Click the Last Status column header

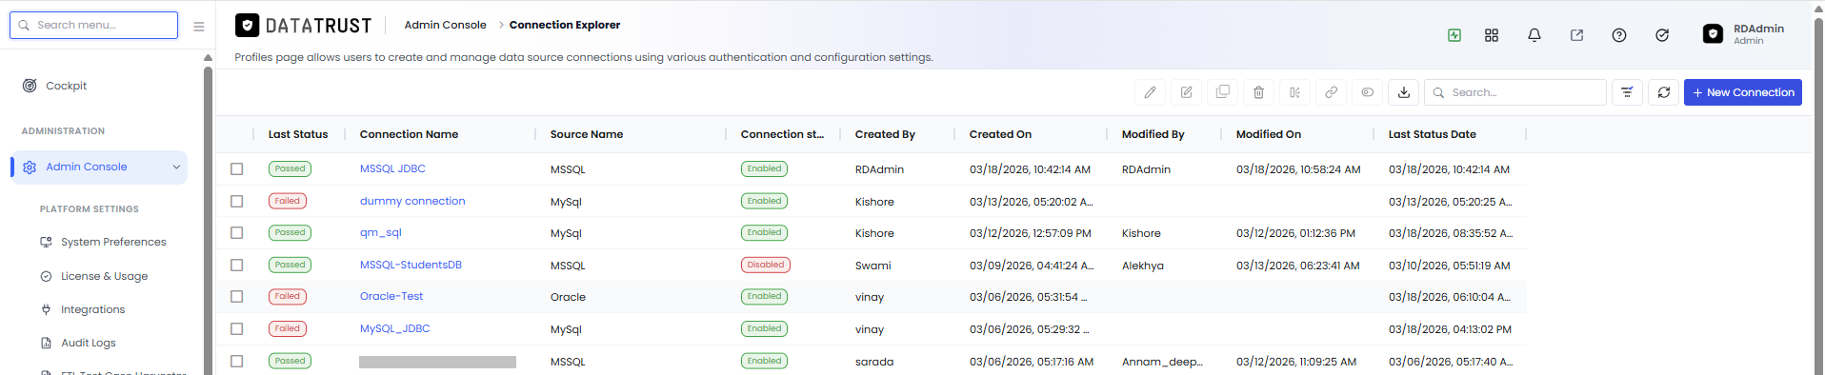pos(298,134)
